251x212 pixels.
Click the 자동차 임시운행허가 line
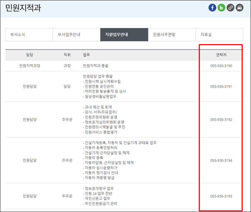click(100, 168)
